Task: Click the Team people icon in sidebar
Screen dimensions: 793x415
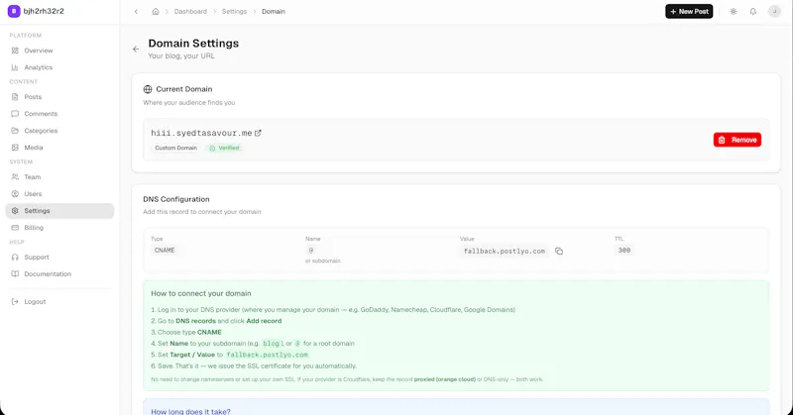Action: coord(15,177)
